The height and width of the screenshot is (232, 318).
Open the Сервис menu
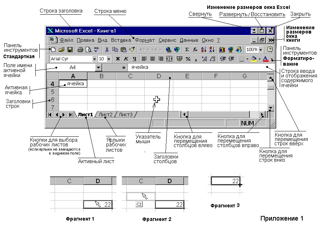167,40
